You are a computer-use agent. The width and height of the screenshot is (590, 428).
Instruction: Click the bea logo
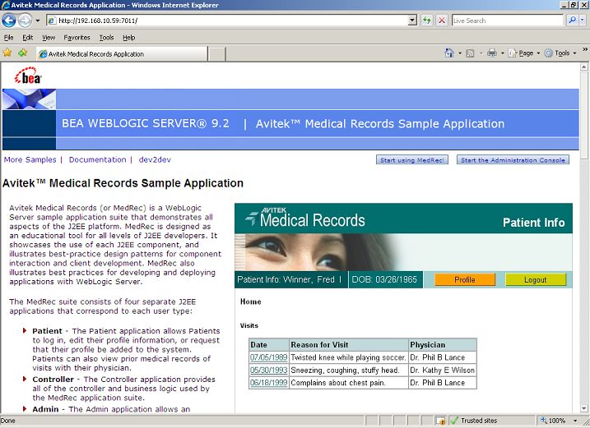[x=28, y=76]
